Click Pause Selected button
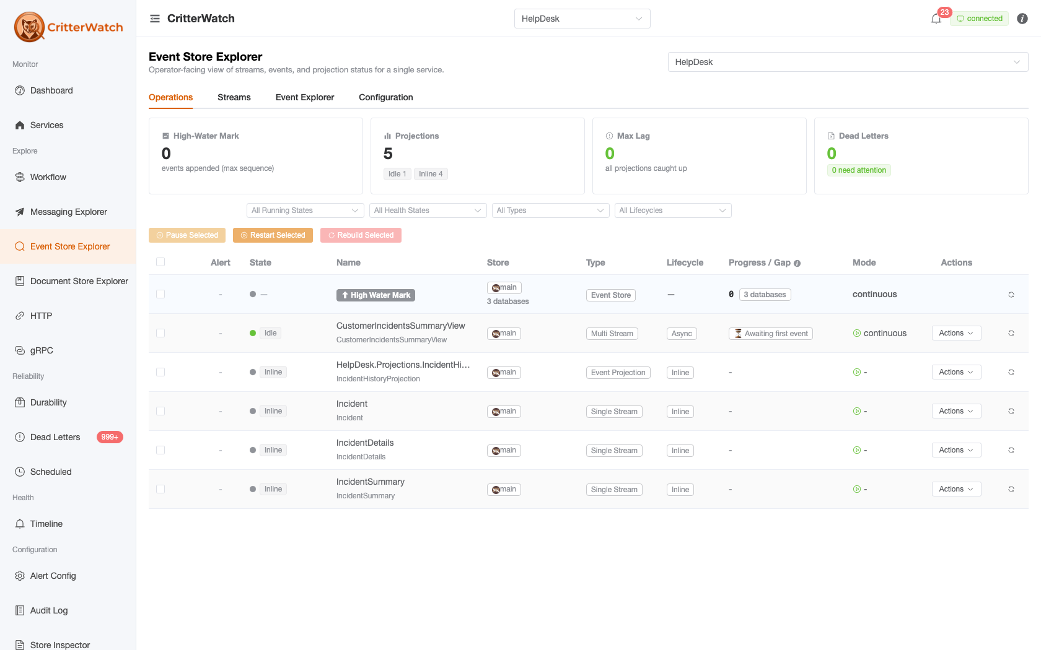Viewport: 1041px width, 650px height. (187, 235)
